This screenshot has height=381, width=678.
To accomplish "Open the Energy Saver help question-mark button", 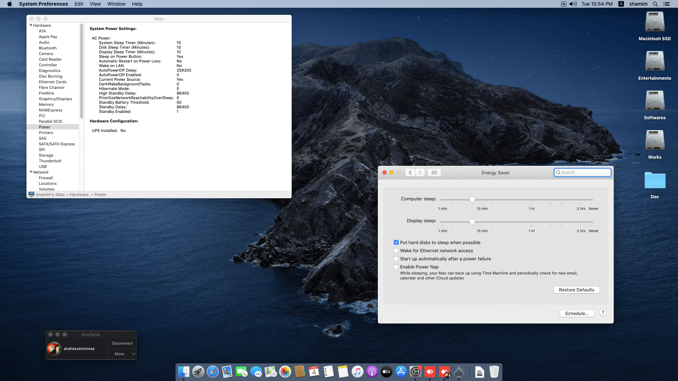I will pos(603,313).
